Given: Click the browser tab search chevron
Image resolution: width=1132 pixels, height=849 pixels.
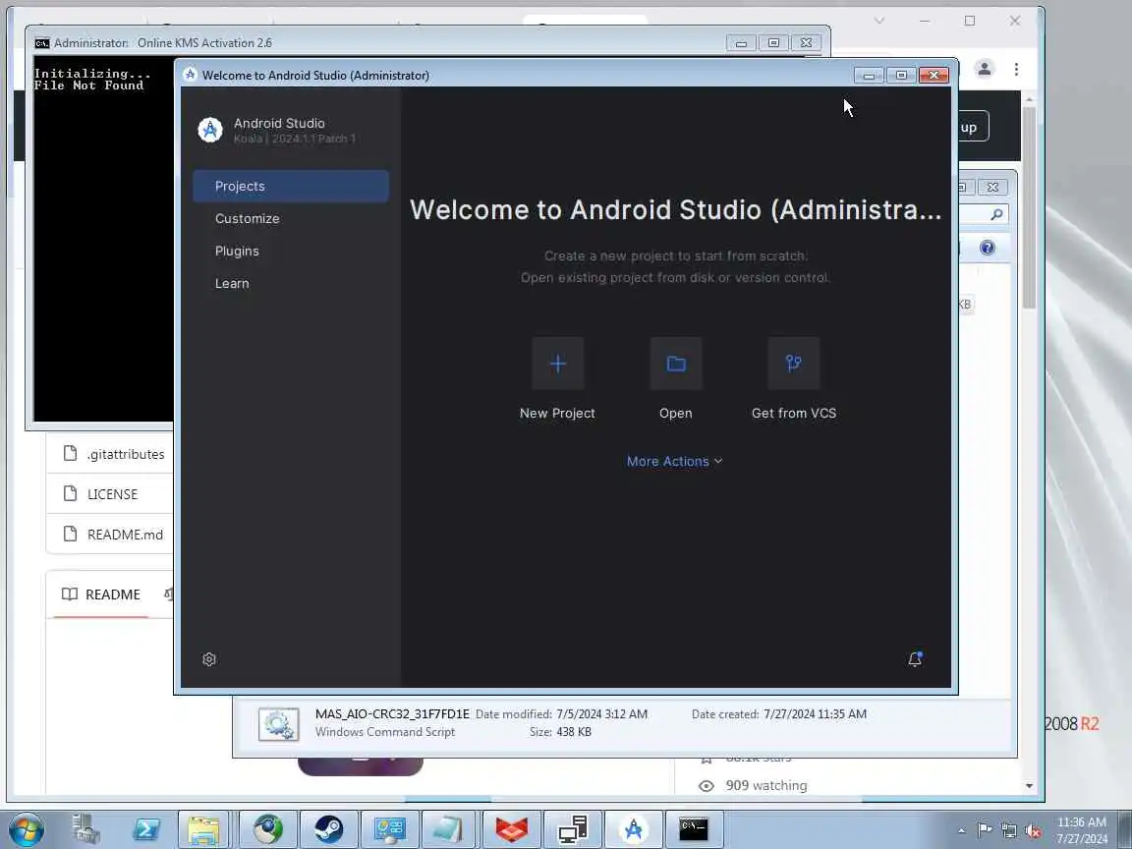Looking at the screenshot, I should (x=878, y=21).
